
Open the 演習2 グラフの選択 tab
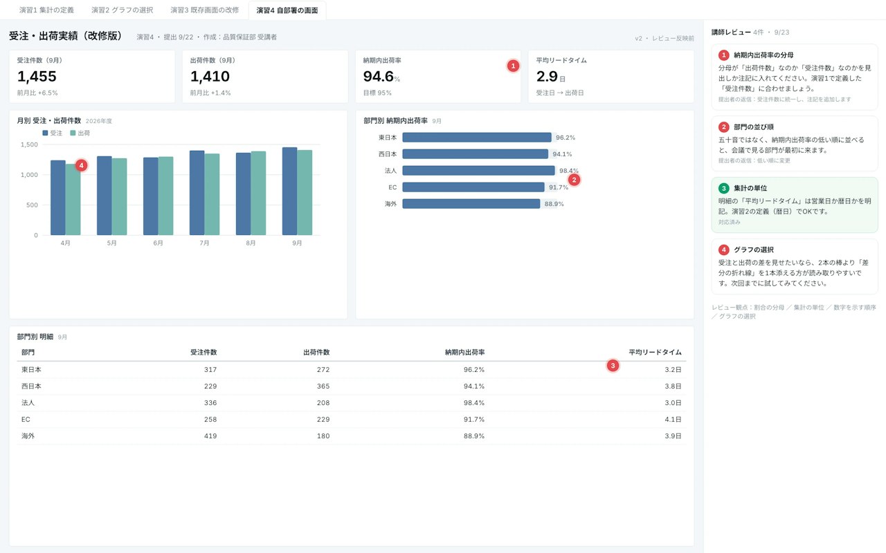(122, 10)
